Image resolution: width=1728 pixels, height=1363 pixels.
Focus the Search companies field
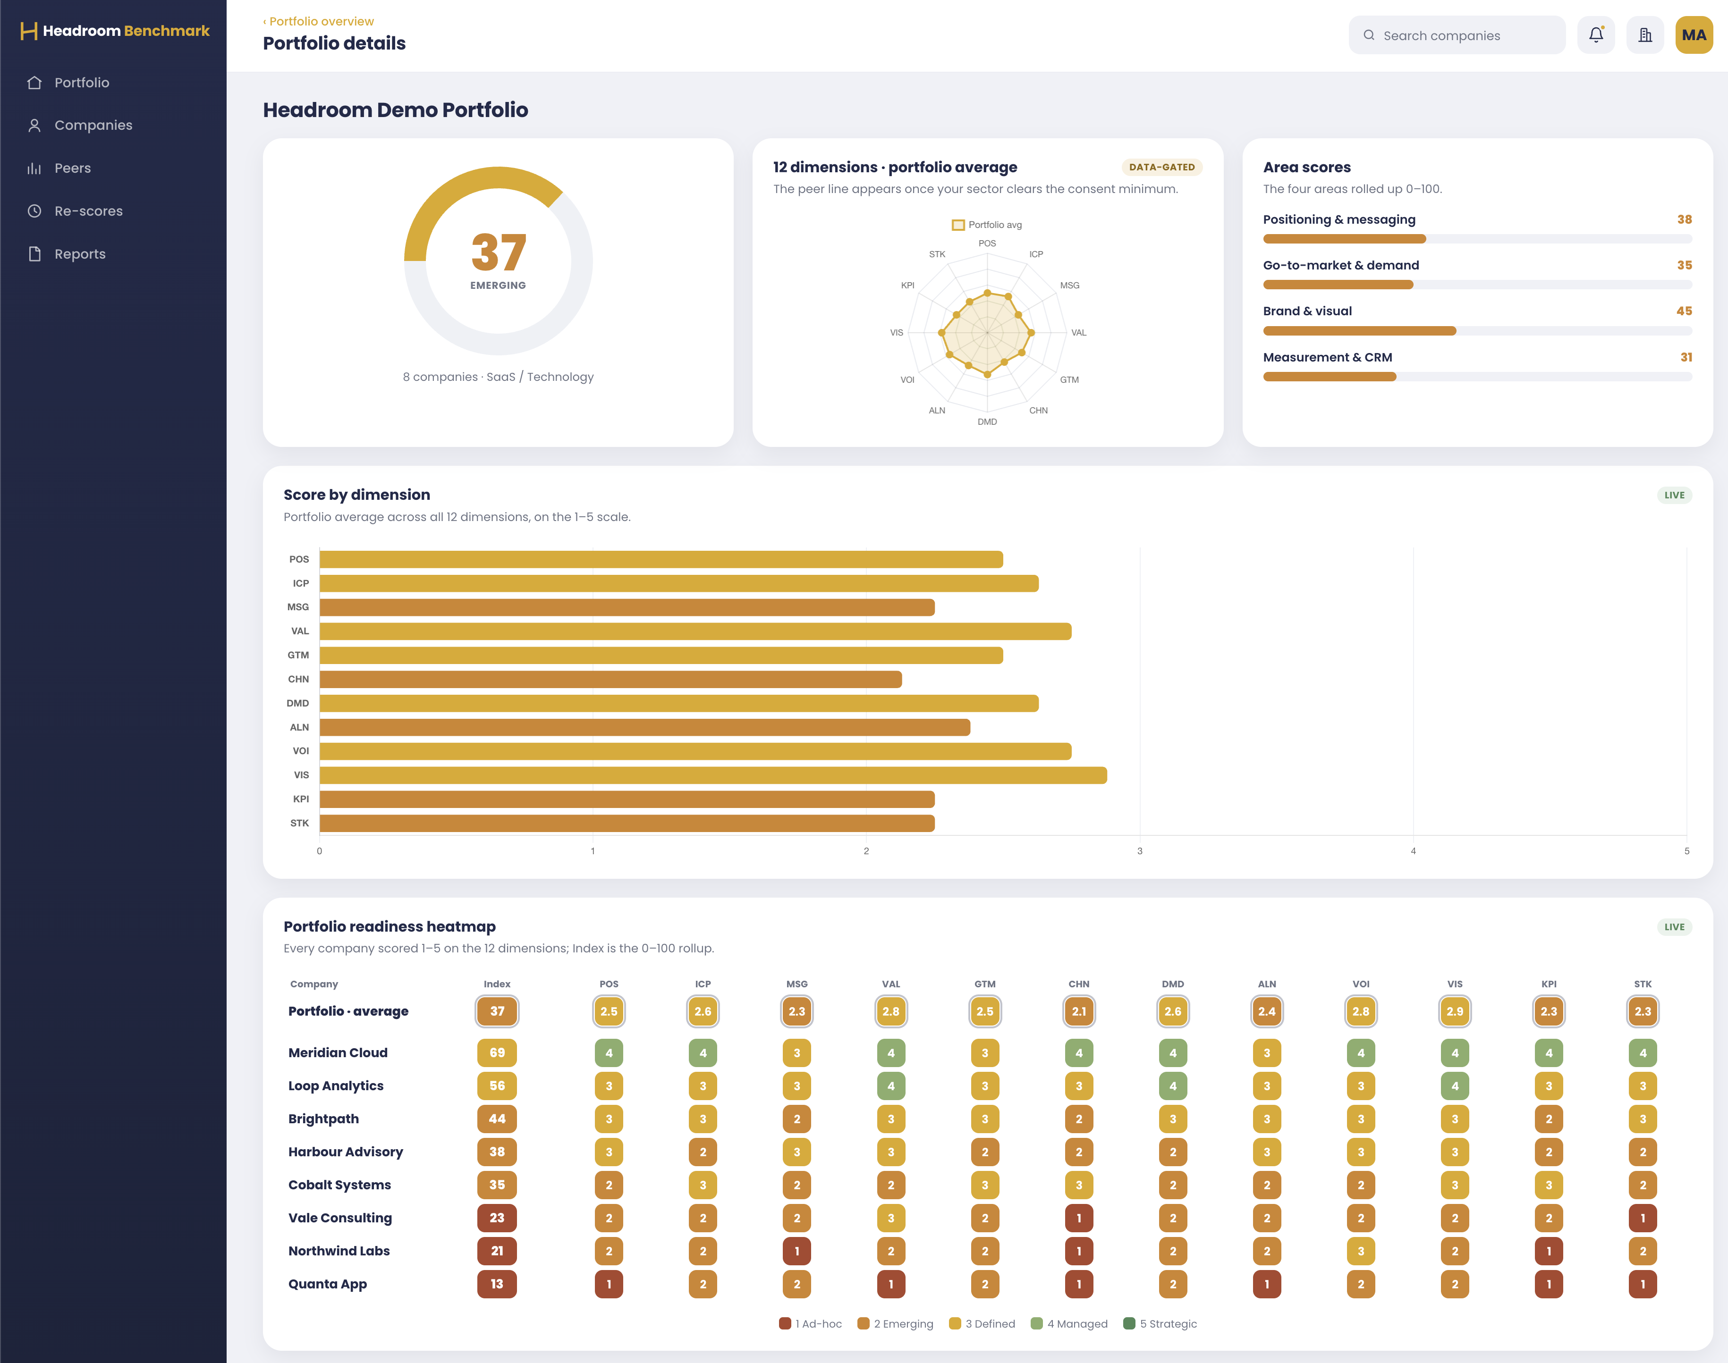click(x=1457, y=35)
